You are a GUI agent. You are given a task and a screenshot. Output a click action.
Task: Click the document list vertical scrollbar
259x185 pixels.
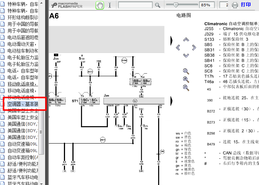tap(41, 92)
